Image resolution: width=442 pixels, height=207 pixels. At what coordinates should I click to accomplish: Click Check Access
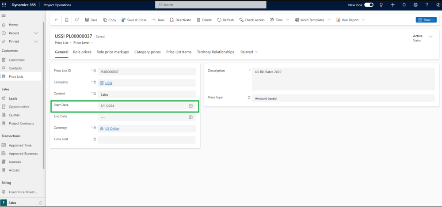[252, 20]
